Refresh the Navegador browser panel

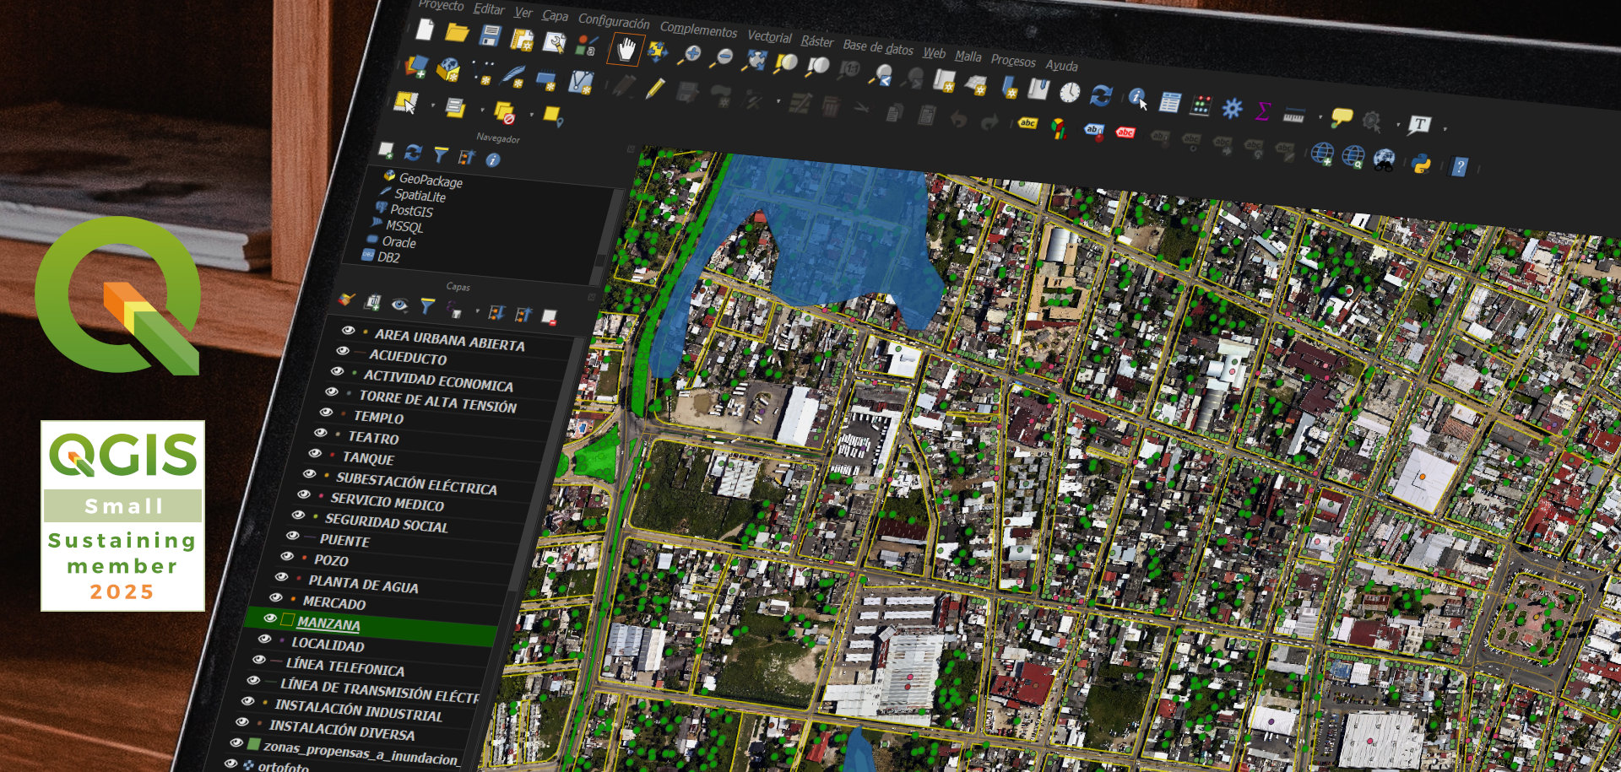pos(413,154)
